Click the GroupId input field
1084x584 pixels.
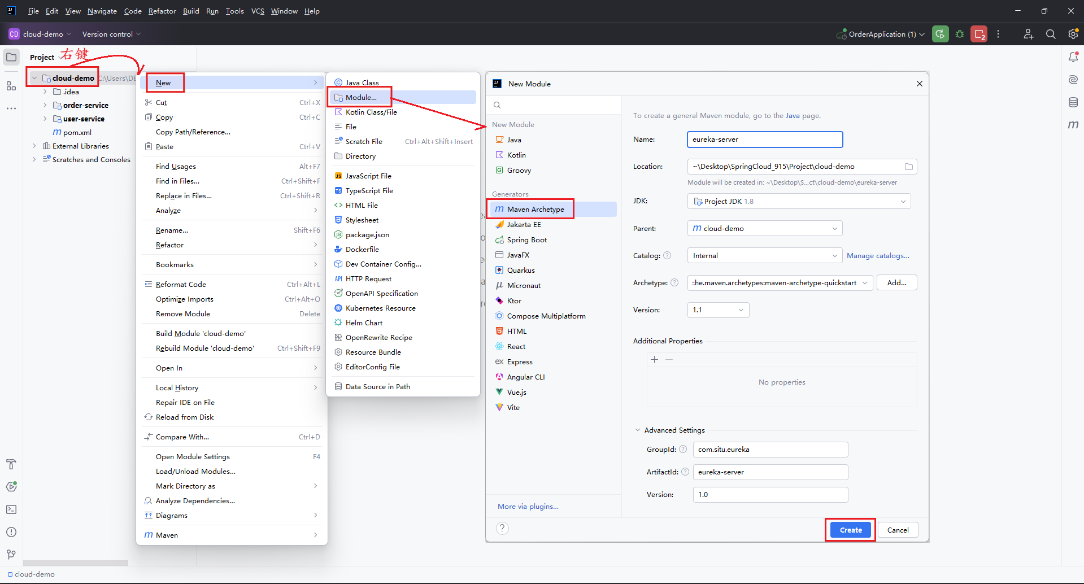point(770,449)
